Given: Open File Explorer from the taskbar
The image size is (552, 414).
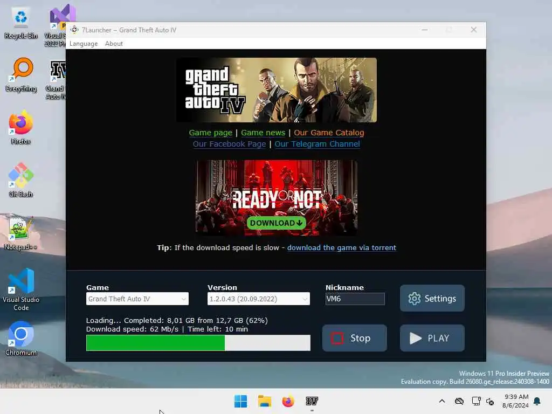Looking at the screenshot, I should (x=264, y=401).
